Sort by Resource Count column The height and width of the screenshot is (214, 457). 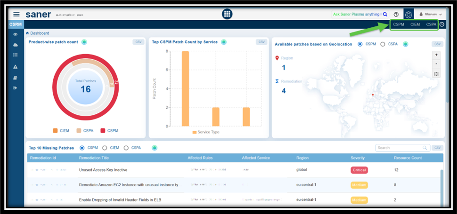pos(408,158)
